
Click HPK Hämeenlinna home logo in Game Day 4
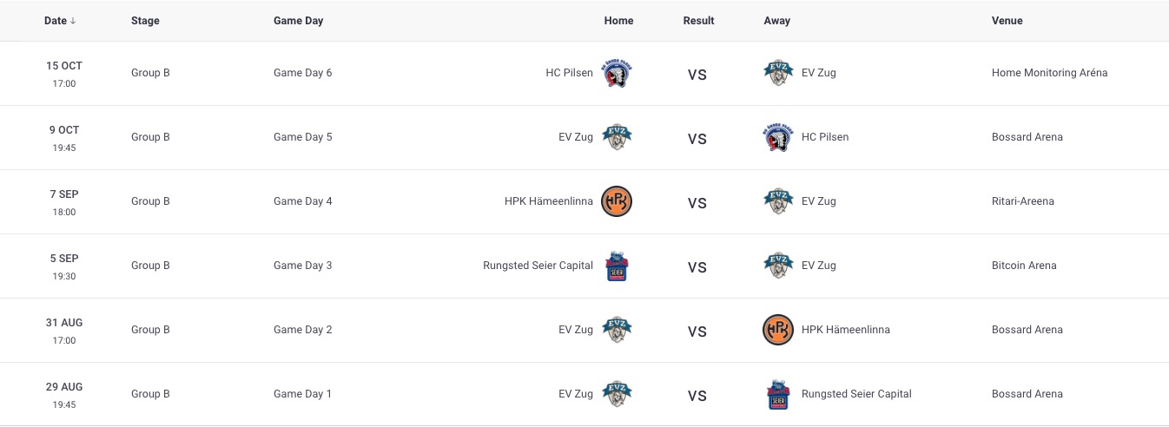pyautogui.click(x=617, y=201)
